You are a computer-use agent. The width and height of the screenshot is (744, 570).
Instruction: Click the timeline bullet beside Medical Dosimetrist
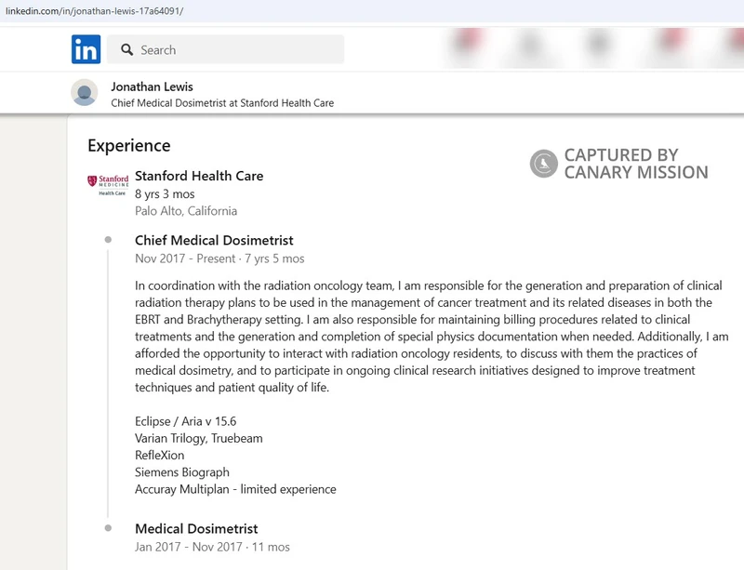(108, 528)
